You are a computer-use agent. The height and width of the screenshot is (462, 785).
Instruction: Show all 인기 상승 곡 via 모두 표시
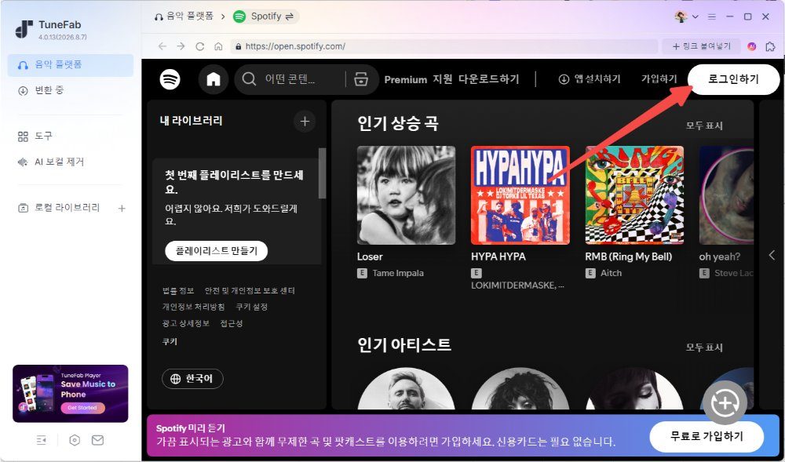pos(704,126)
